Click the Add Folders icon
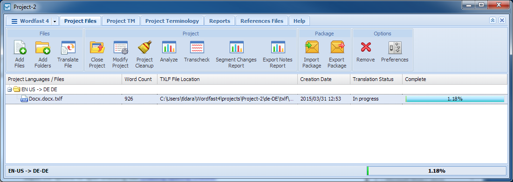 coord(42,47)
